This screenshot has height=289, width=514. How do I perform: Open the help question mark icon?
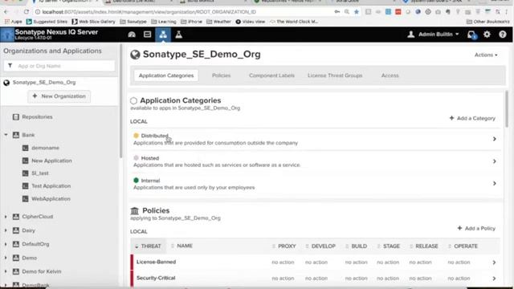(x=503, y=34)
